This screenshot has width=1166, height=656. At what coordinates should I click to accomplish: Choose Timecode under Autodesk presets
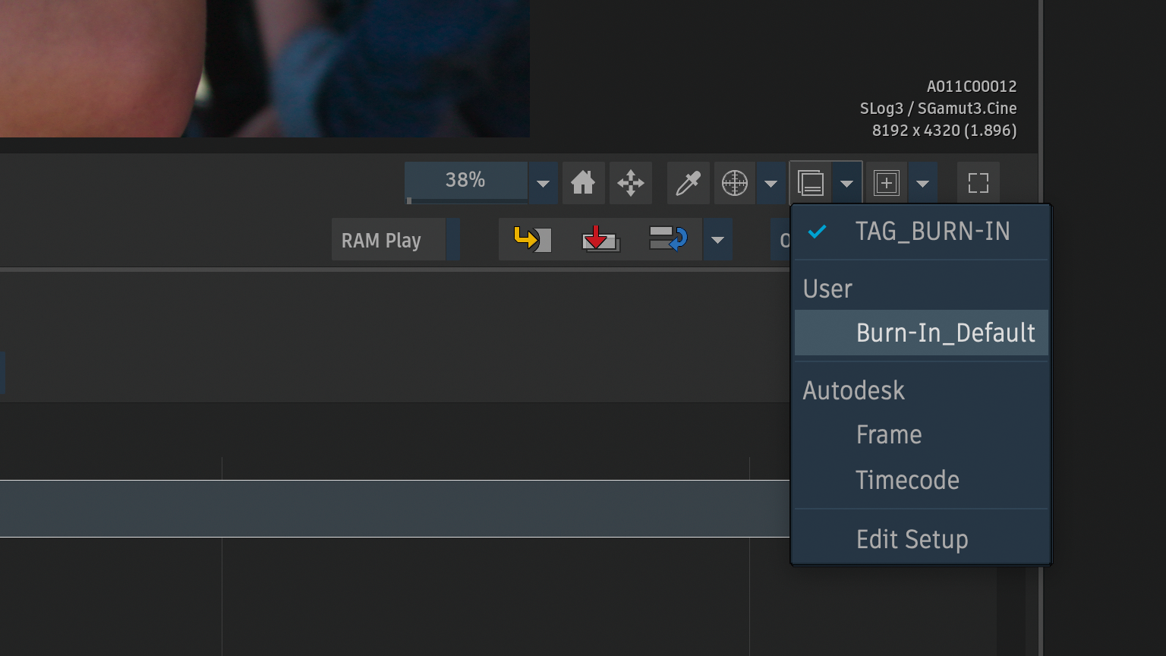pyautogui.click(x=907, y=480)
